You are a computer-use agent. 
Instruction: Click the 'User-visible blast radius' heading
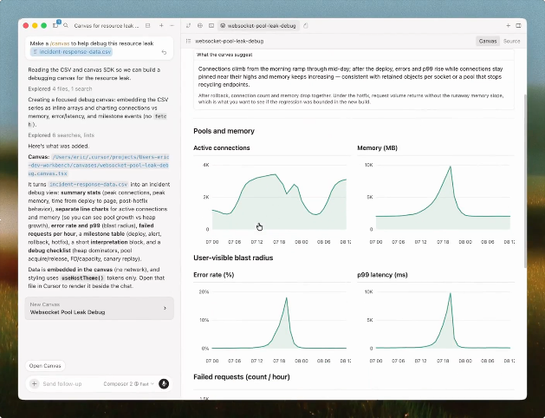(x=233, y=258)
